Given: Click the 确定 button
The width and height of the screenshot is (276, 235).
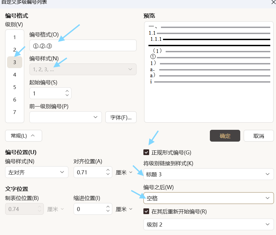Looking at the screenshot, I should coord(225,136).
